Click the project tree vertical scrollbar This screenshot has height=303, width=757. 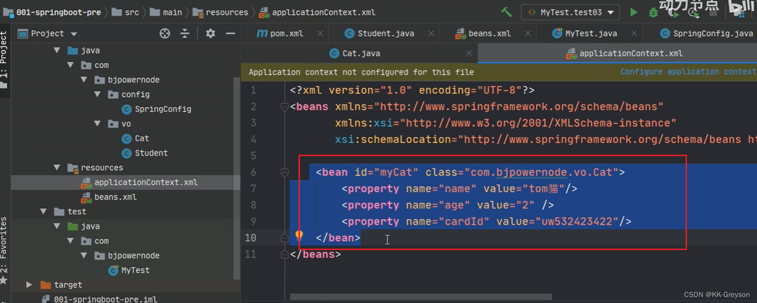pyautogui.click(x=237, y=178)
